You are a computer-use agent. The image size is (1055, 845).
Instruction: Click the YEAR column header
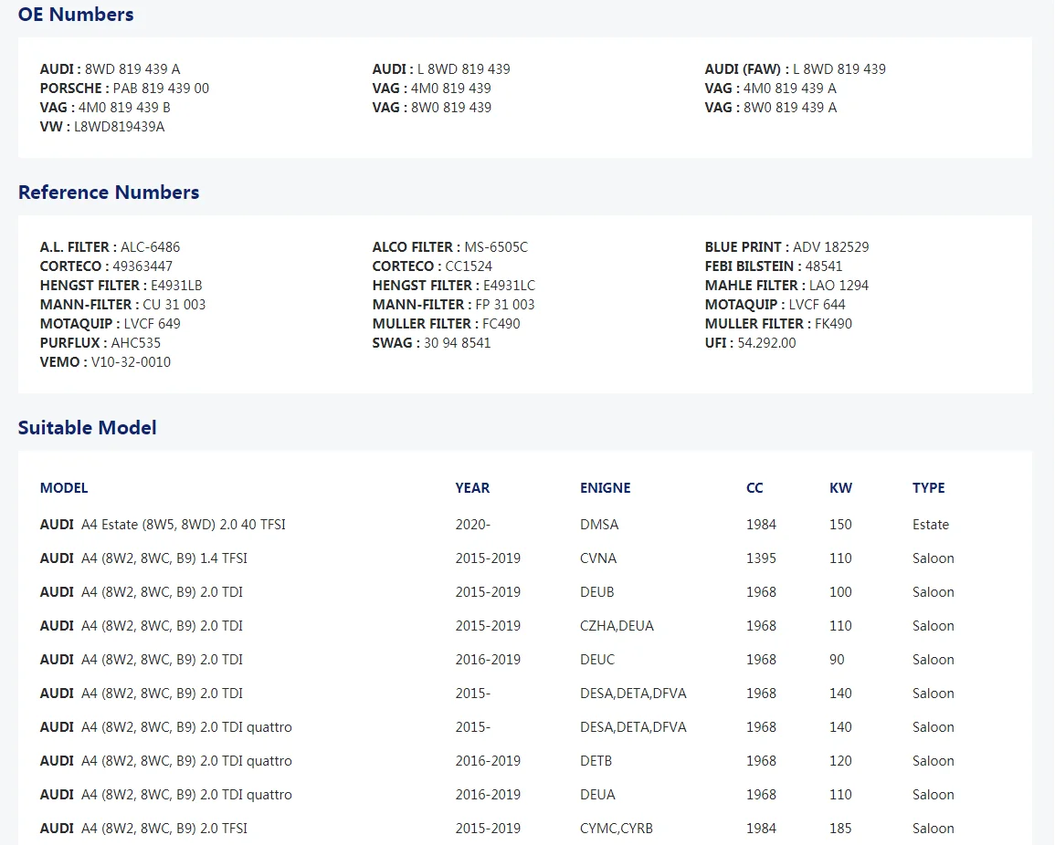[x=472, y=488]
